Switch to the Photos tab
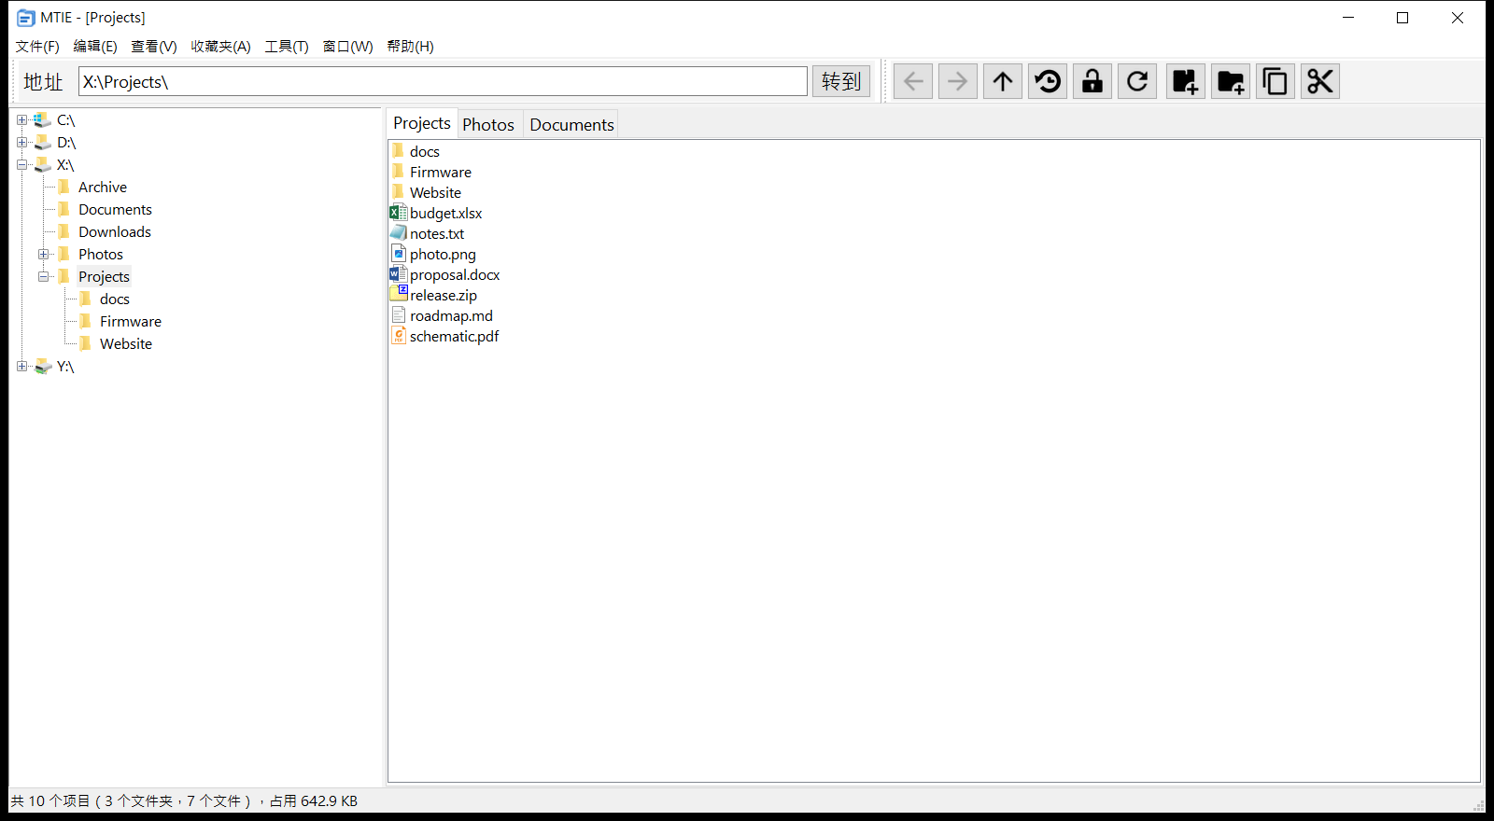The image size is (1494, 821). click(488, 125)
